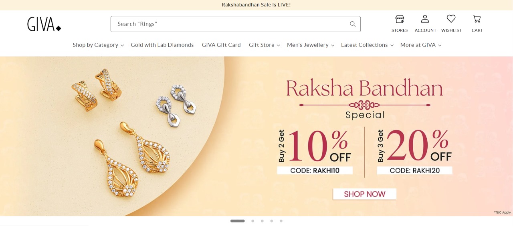Image resolution: width=513 pixels, height=226 pixels.
Task: Expand Latest Collections menu
Action: click(x=368, y=45)
